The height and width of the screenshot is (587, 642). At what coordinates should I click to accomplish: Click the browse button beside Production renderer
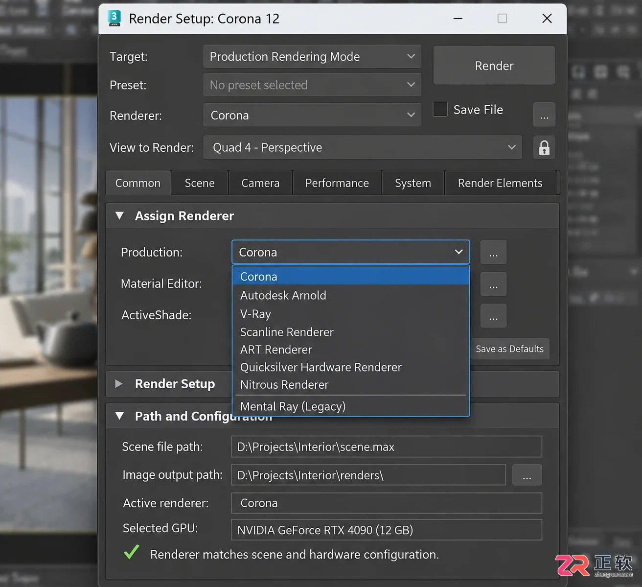tap(493, 252)
